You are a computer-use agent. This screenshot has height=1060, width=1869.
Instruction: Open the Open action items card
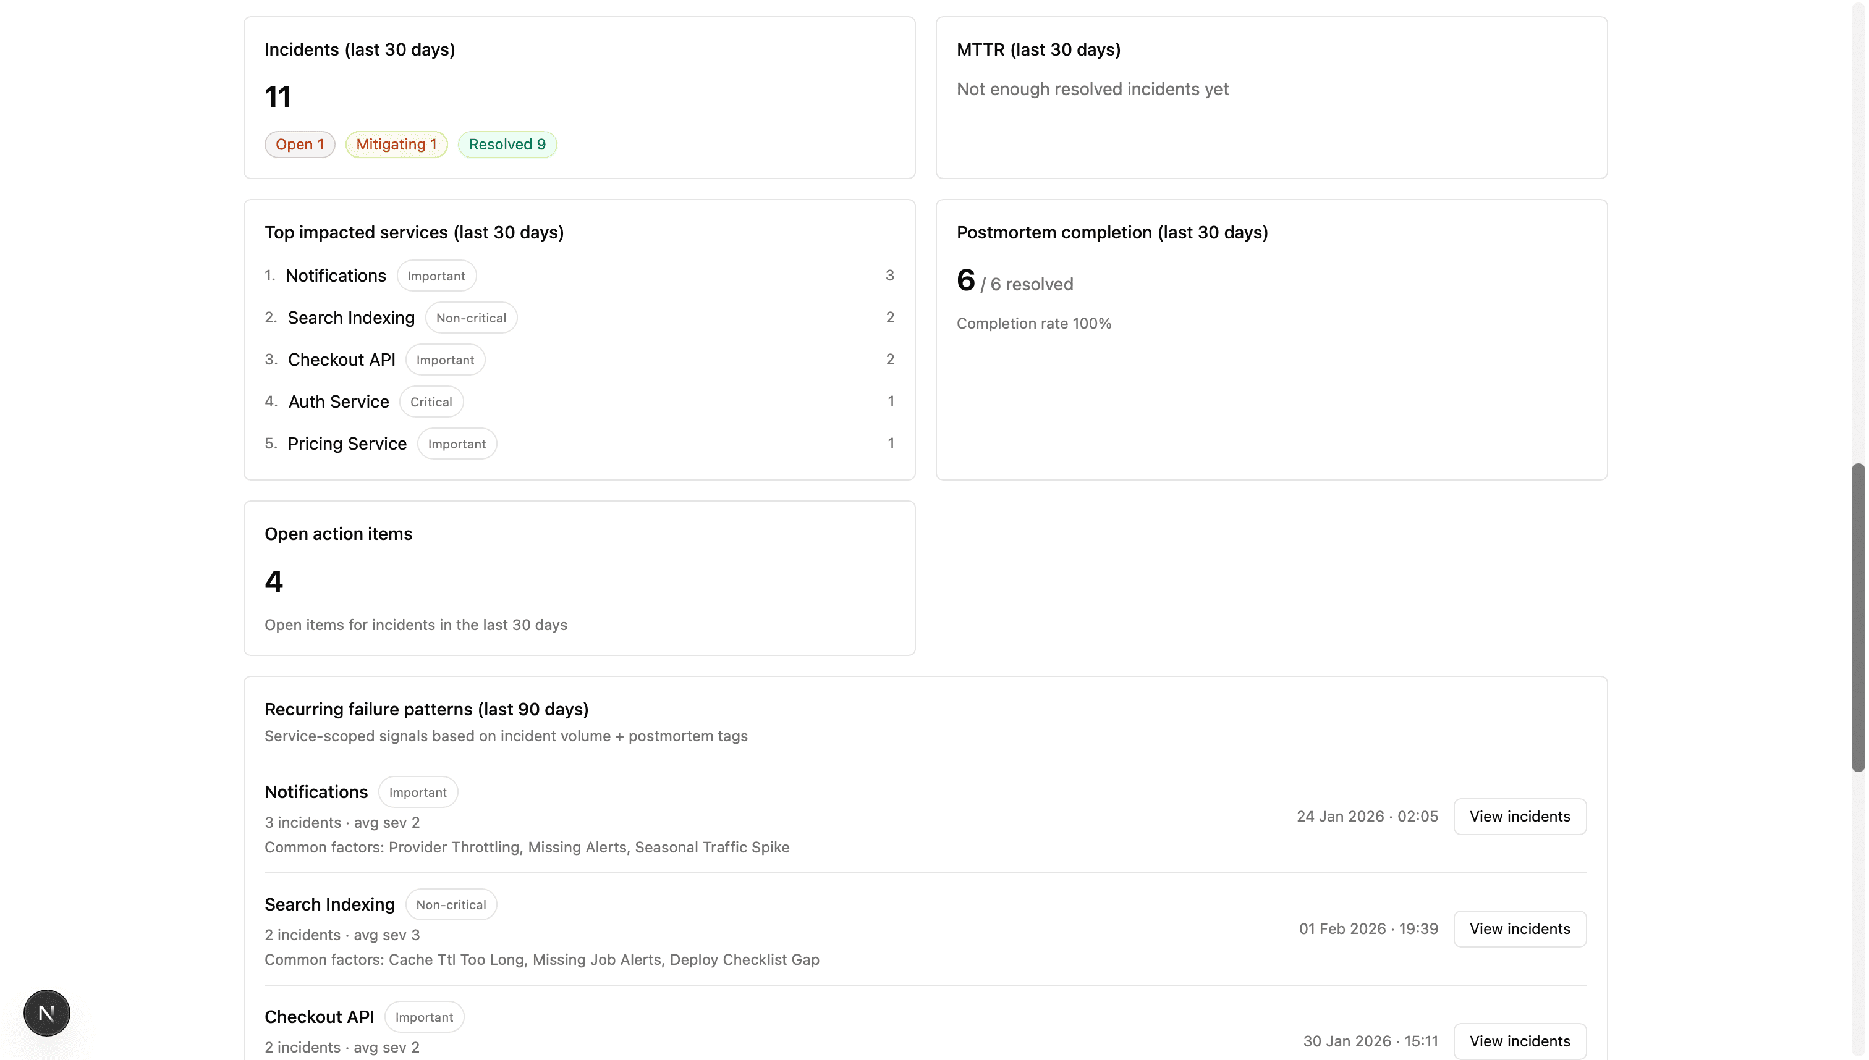tap(578, 579)
